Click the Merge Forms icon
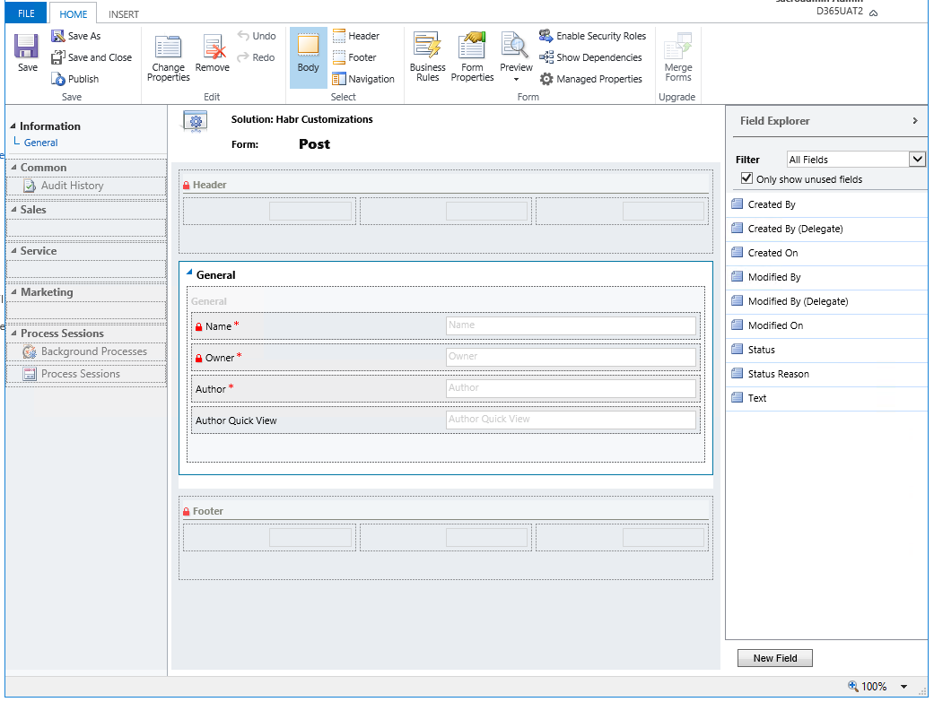This screenshot has height=702, width=934. (x=677, y=56)
